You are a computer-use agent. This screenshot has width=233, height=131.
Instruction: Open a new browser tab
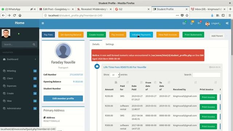tap(230, 9)
